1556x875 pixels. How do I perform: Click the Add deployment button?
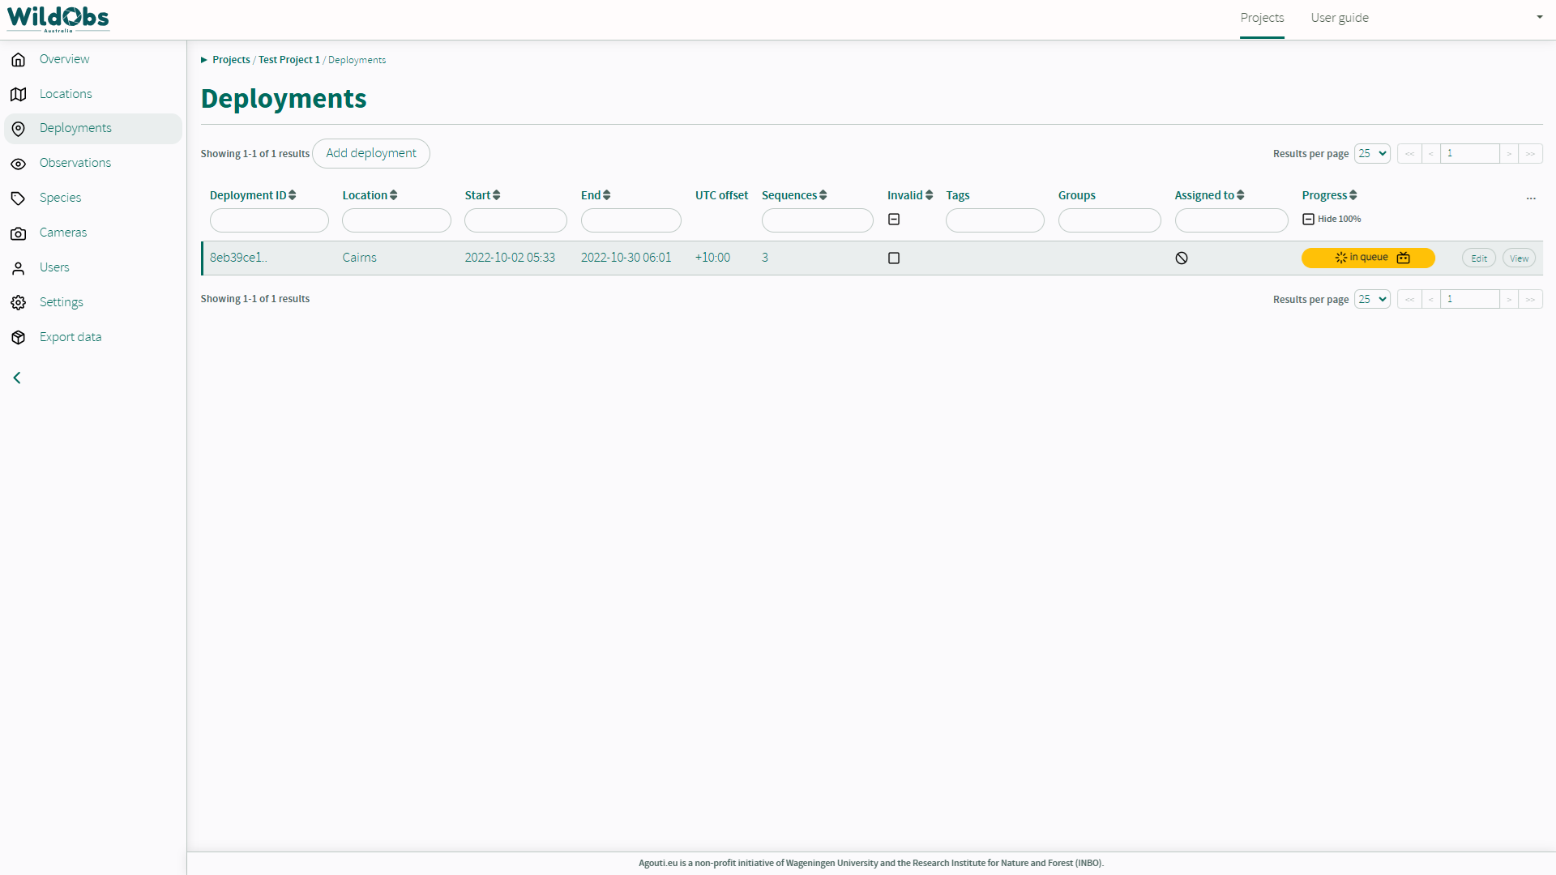371,153
